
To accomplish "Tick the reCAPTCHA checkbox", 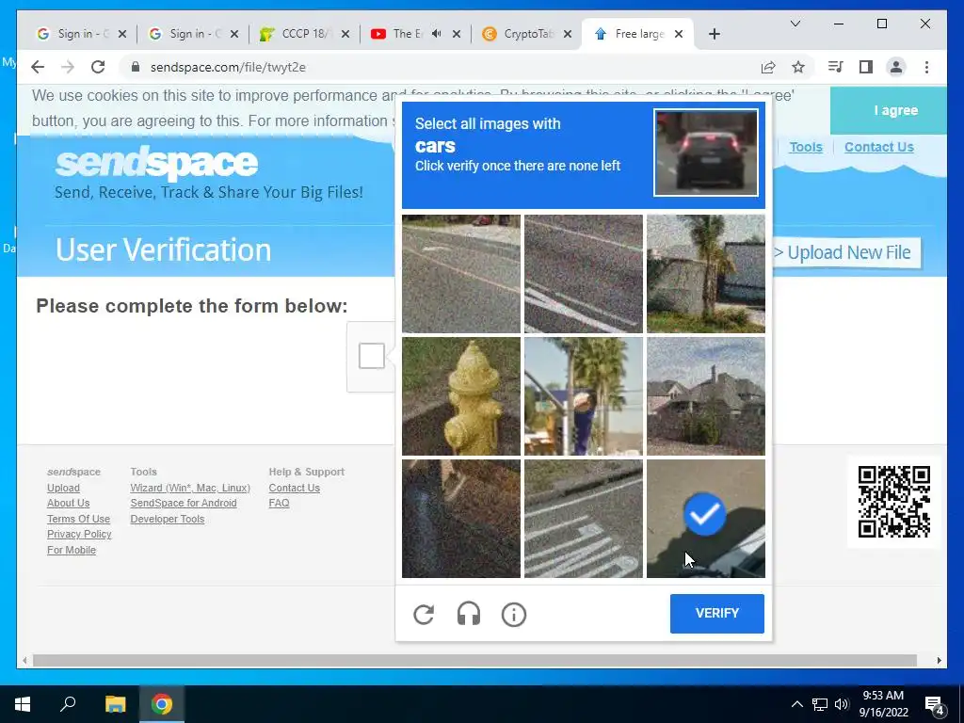I will pos(371,356).
